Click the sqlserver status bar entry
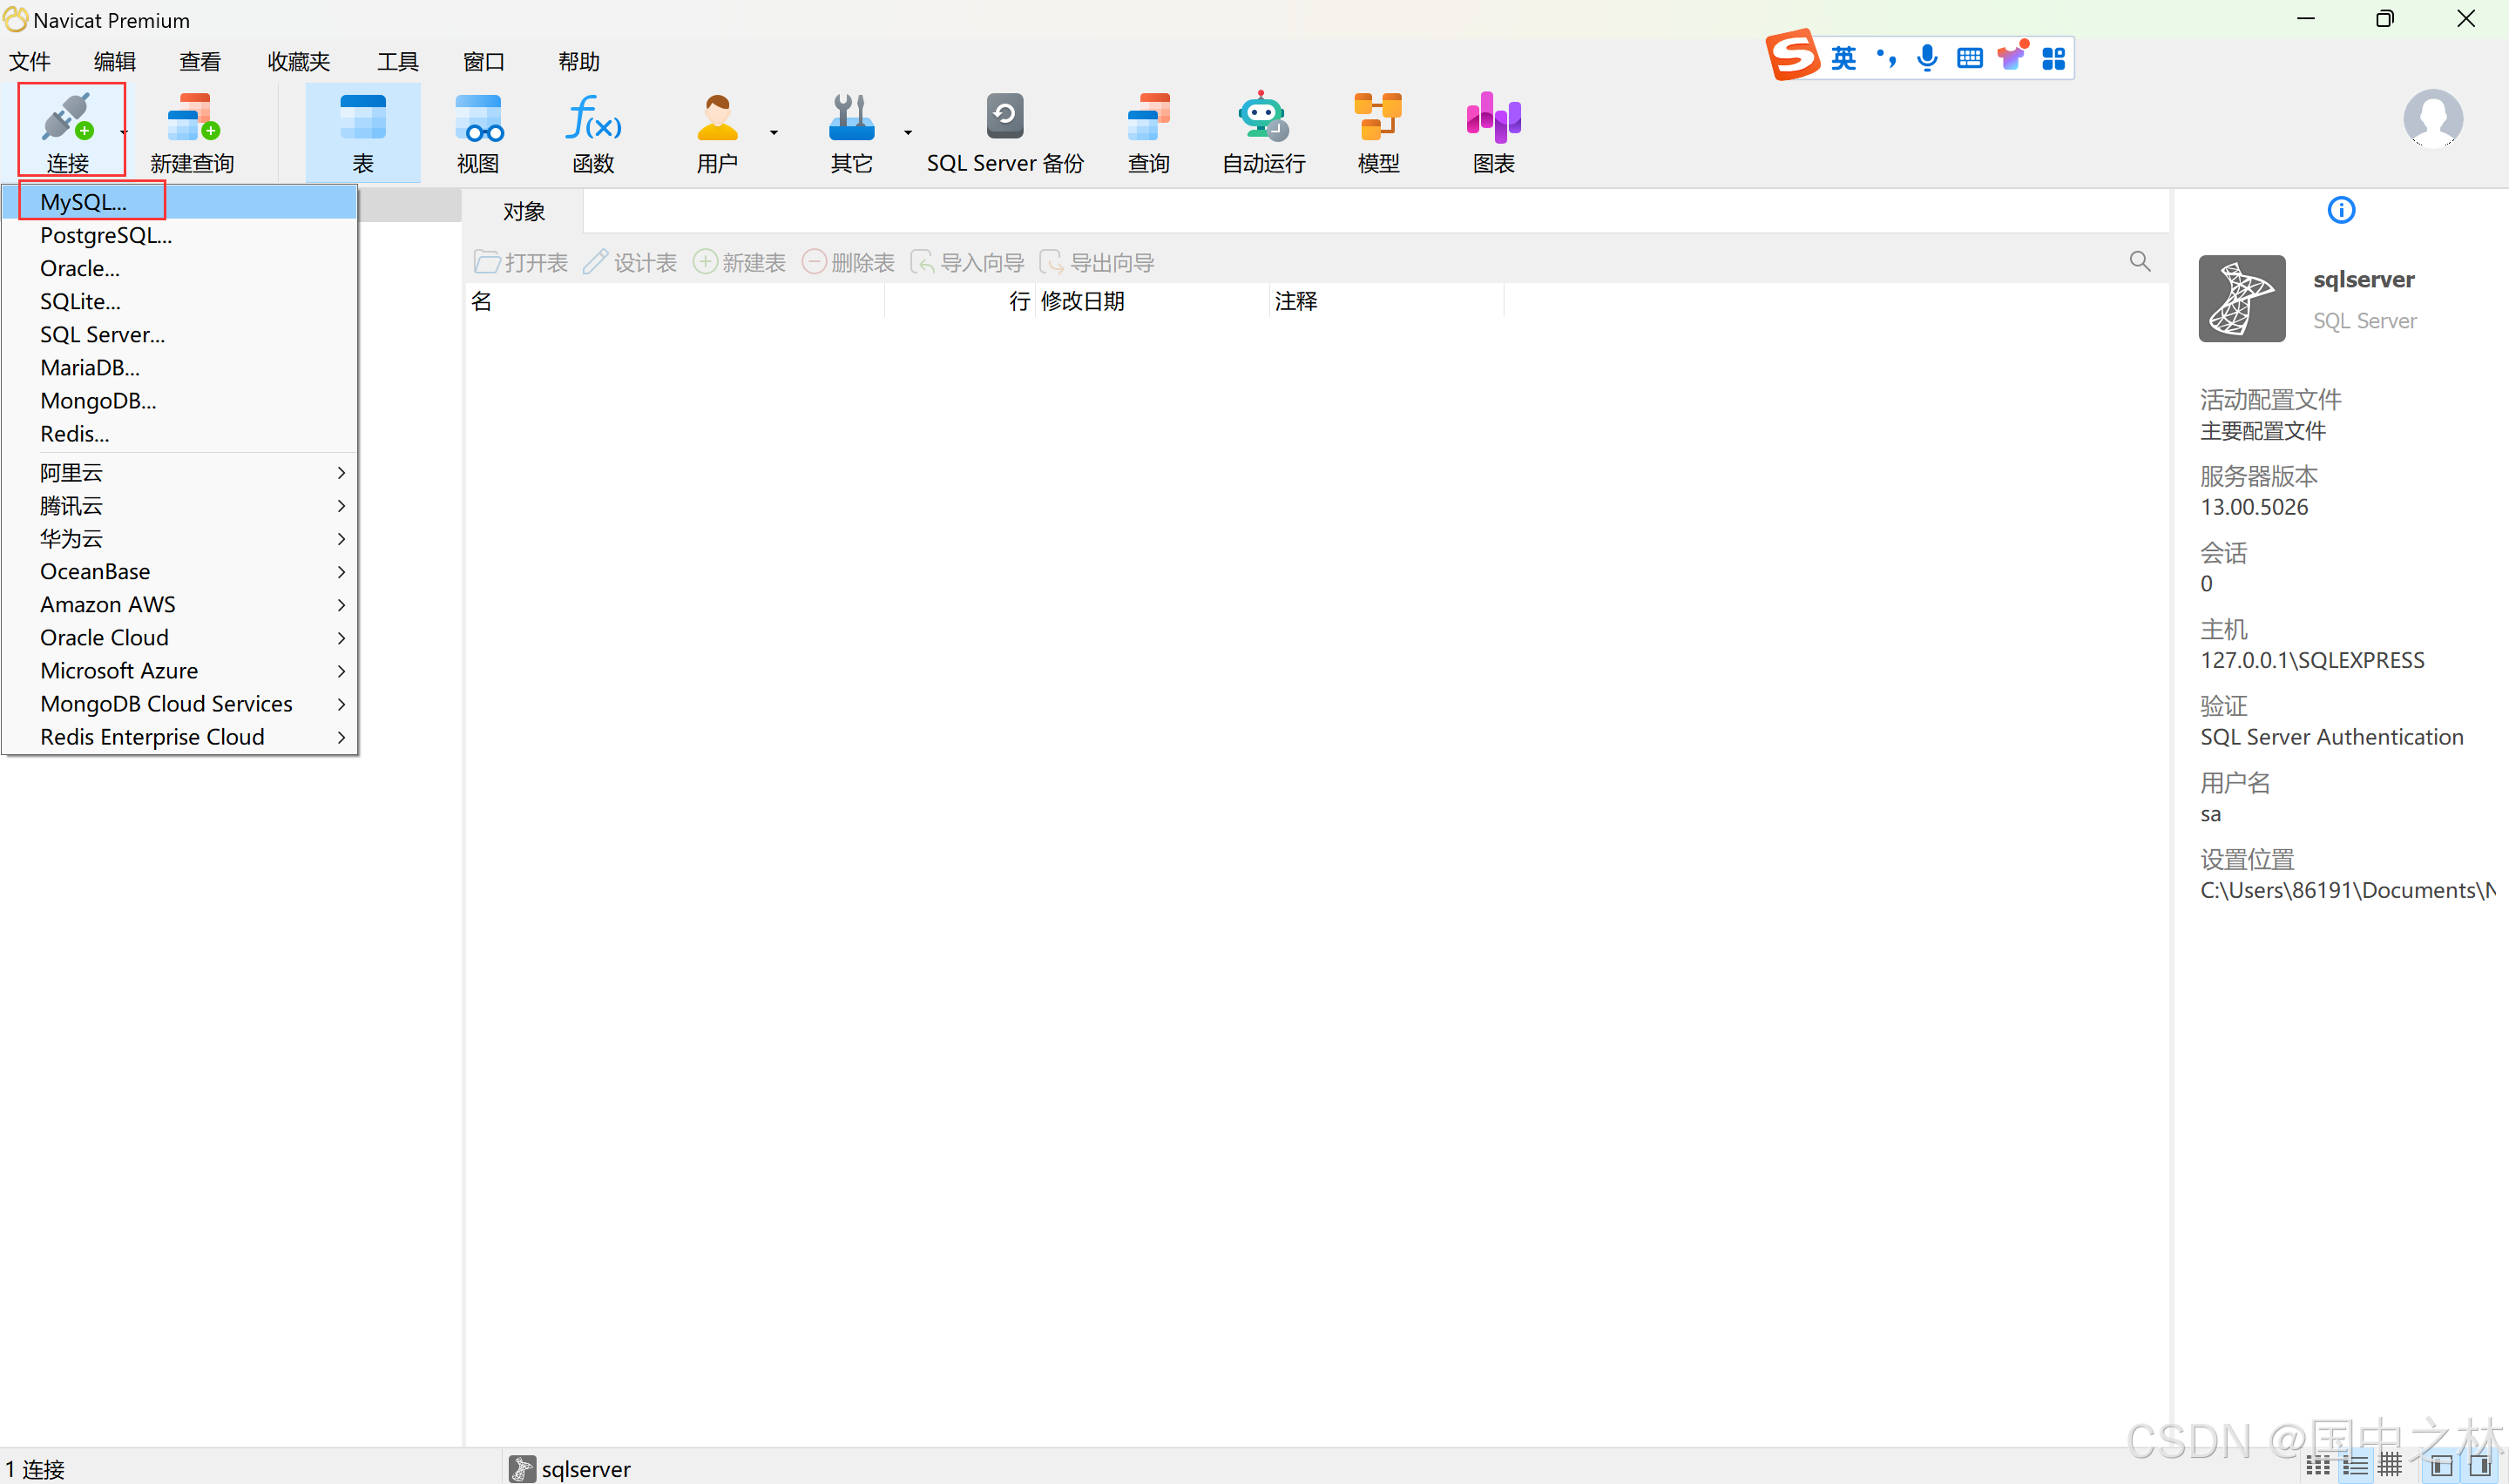 (x=570, y=1468)
